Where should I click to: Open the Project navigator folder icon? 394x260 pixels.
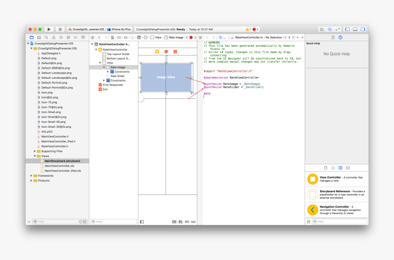coord(32,38)
